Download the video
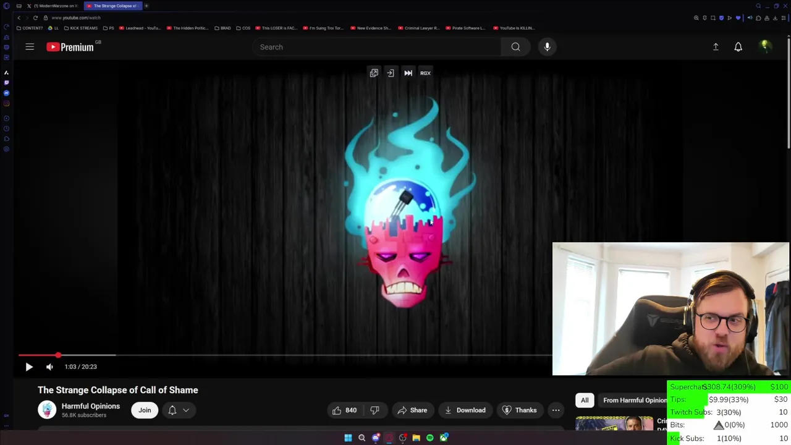This screenshot has height=445, width=791. coord(465,410)
